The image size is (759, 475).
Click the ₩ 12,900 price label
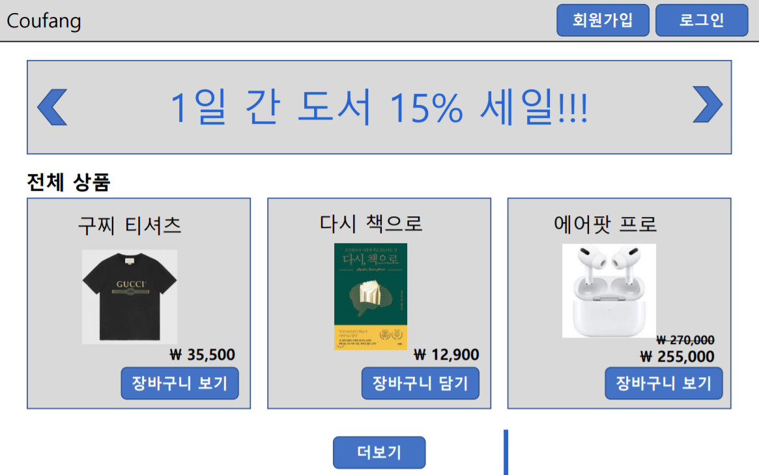point(446,355)
